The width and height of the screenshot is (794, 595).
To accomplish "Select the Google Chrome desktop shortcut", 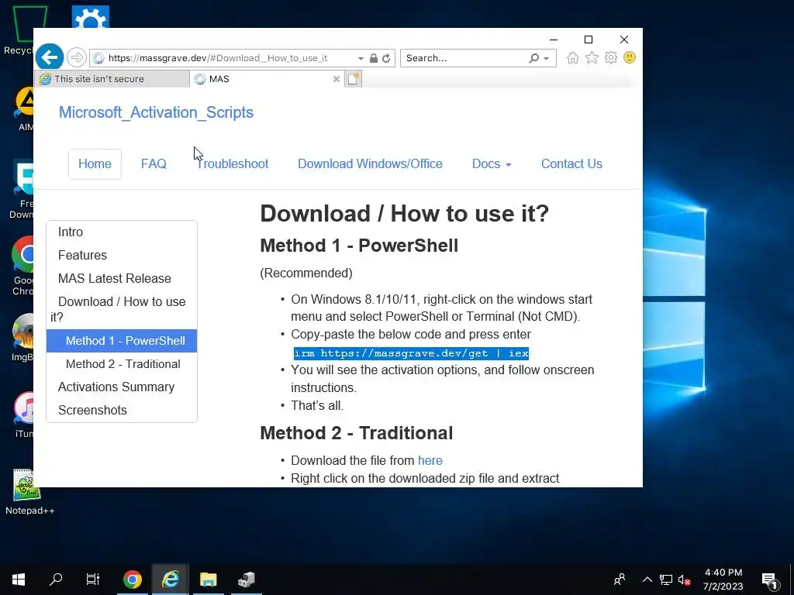I will pos(22,267).
